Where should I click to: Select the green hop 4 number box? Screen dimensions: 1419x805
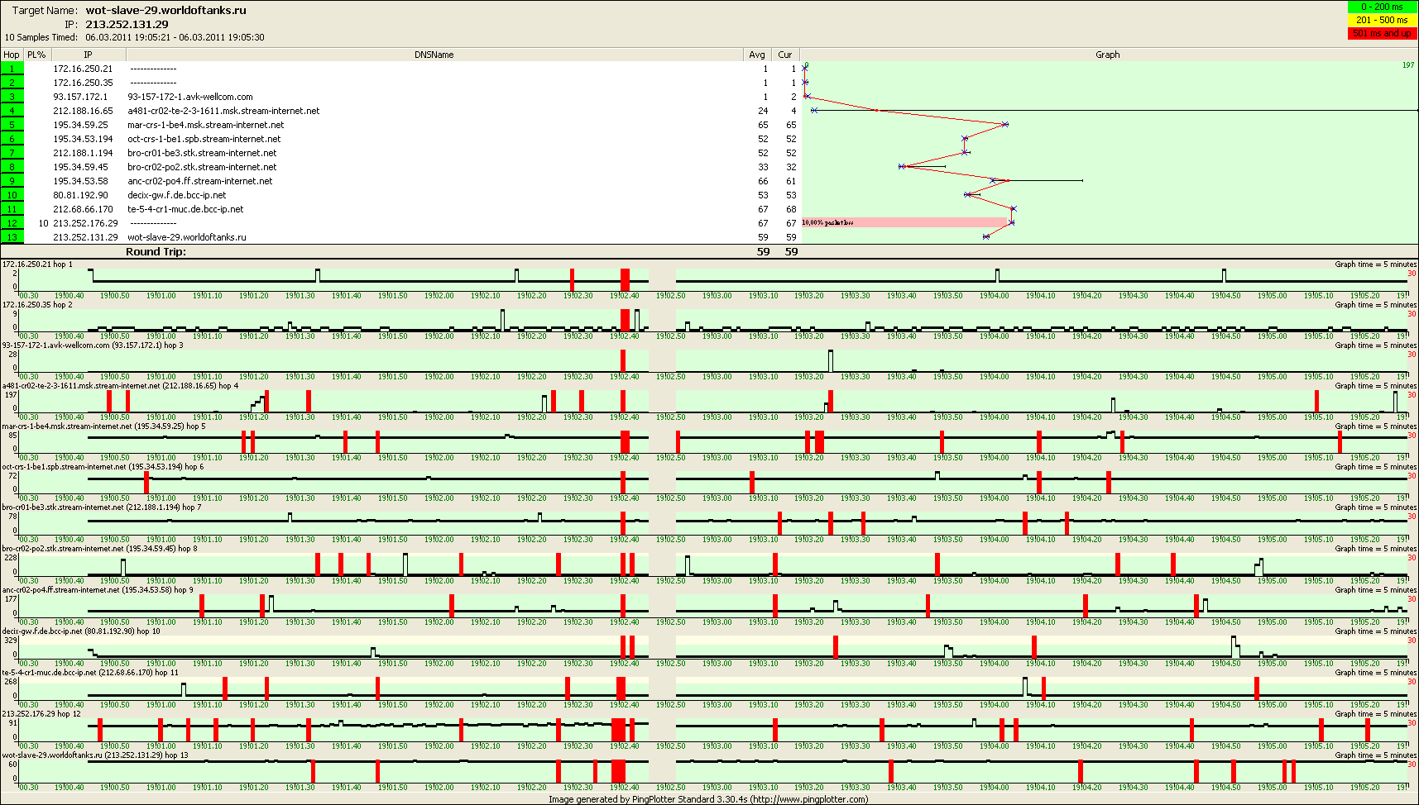[12, 111]
